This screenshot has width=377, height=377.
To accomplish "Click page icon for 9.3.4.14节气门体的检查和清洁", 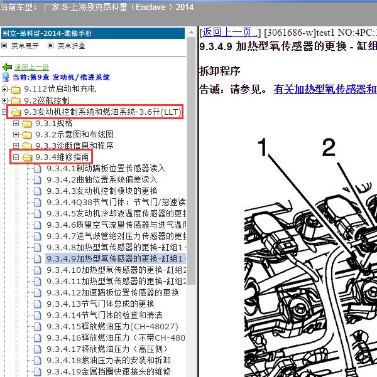I will 37,315.
